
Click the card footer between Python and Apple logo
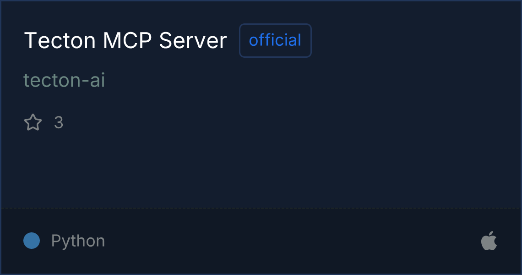coord(293,241)
